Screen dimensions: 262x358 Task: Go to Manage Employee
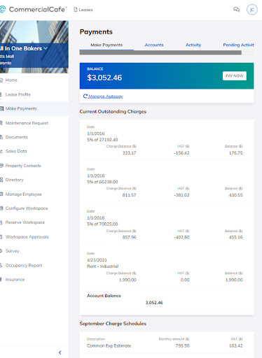pyautogui.click(x=23, y=194)
